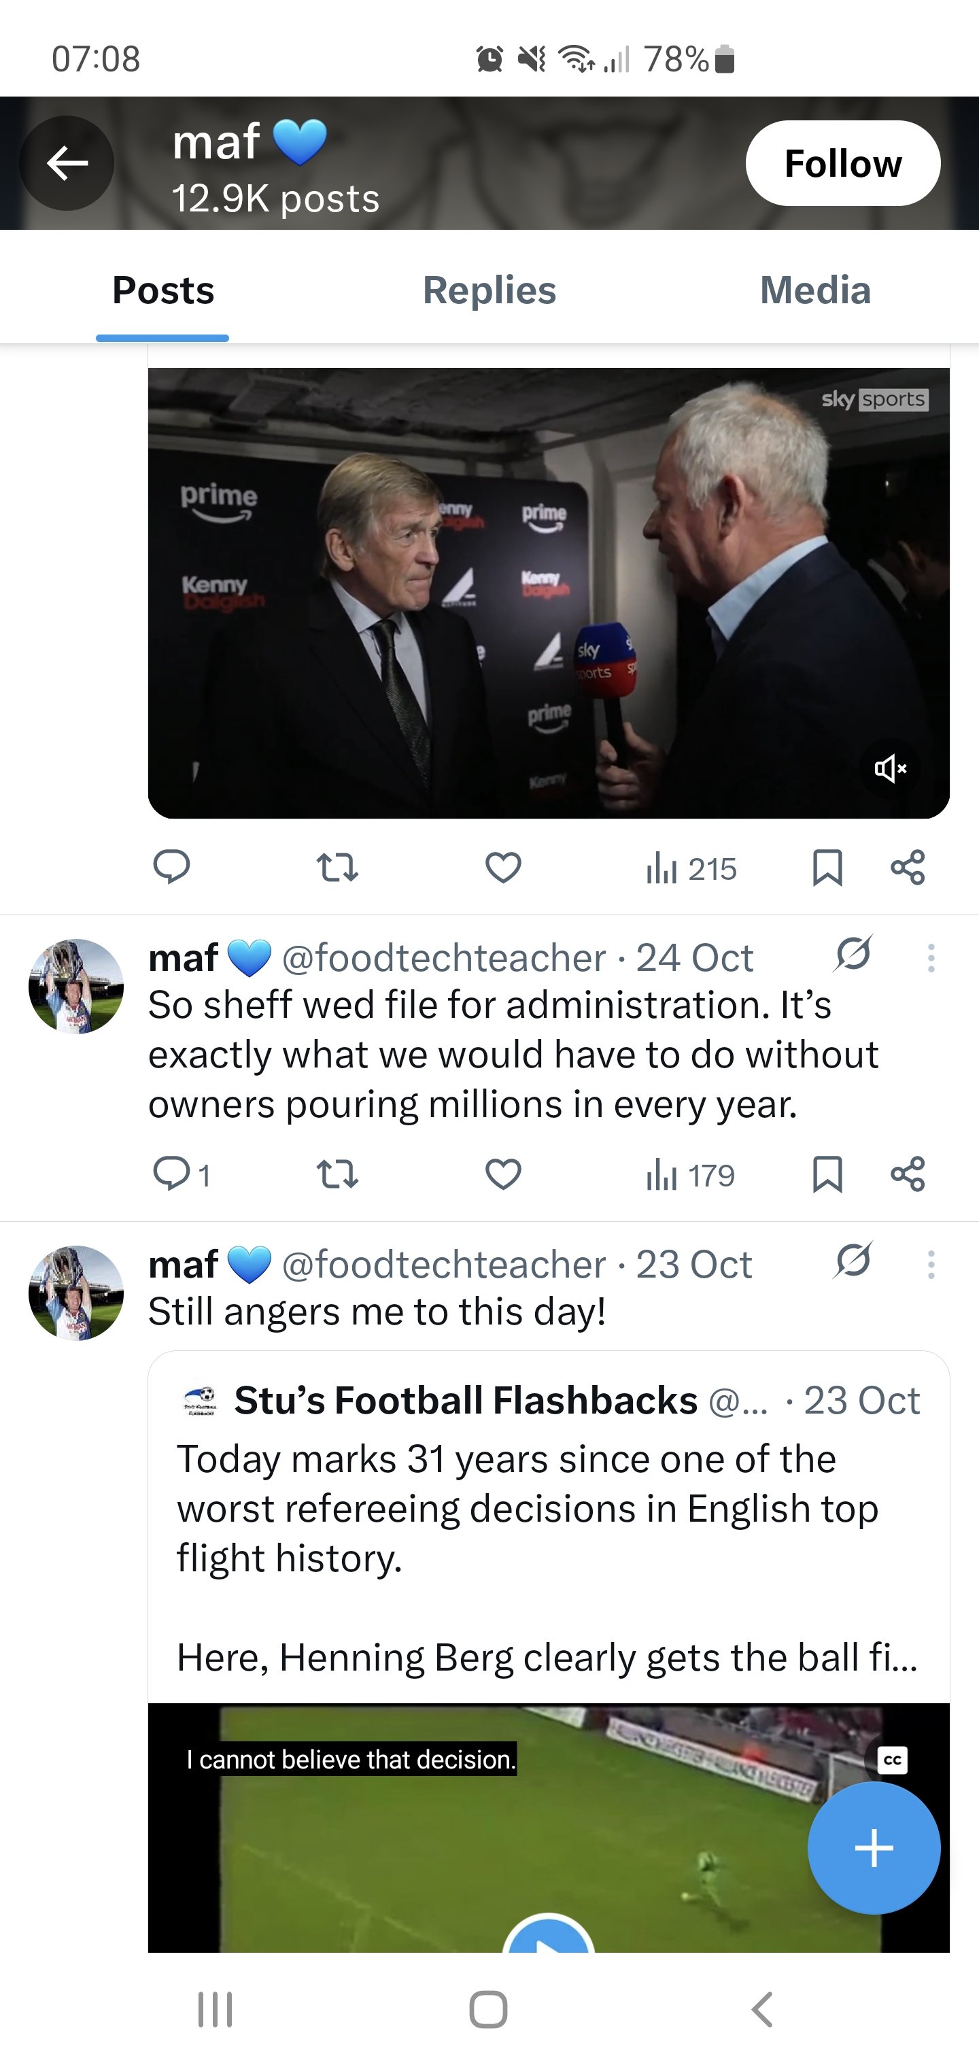Toggle closed captions on quoted video
The image size is (979, 2067).
pos(891,1760)
